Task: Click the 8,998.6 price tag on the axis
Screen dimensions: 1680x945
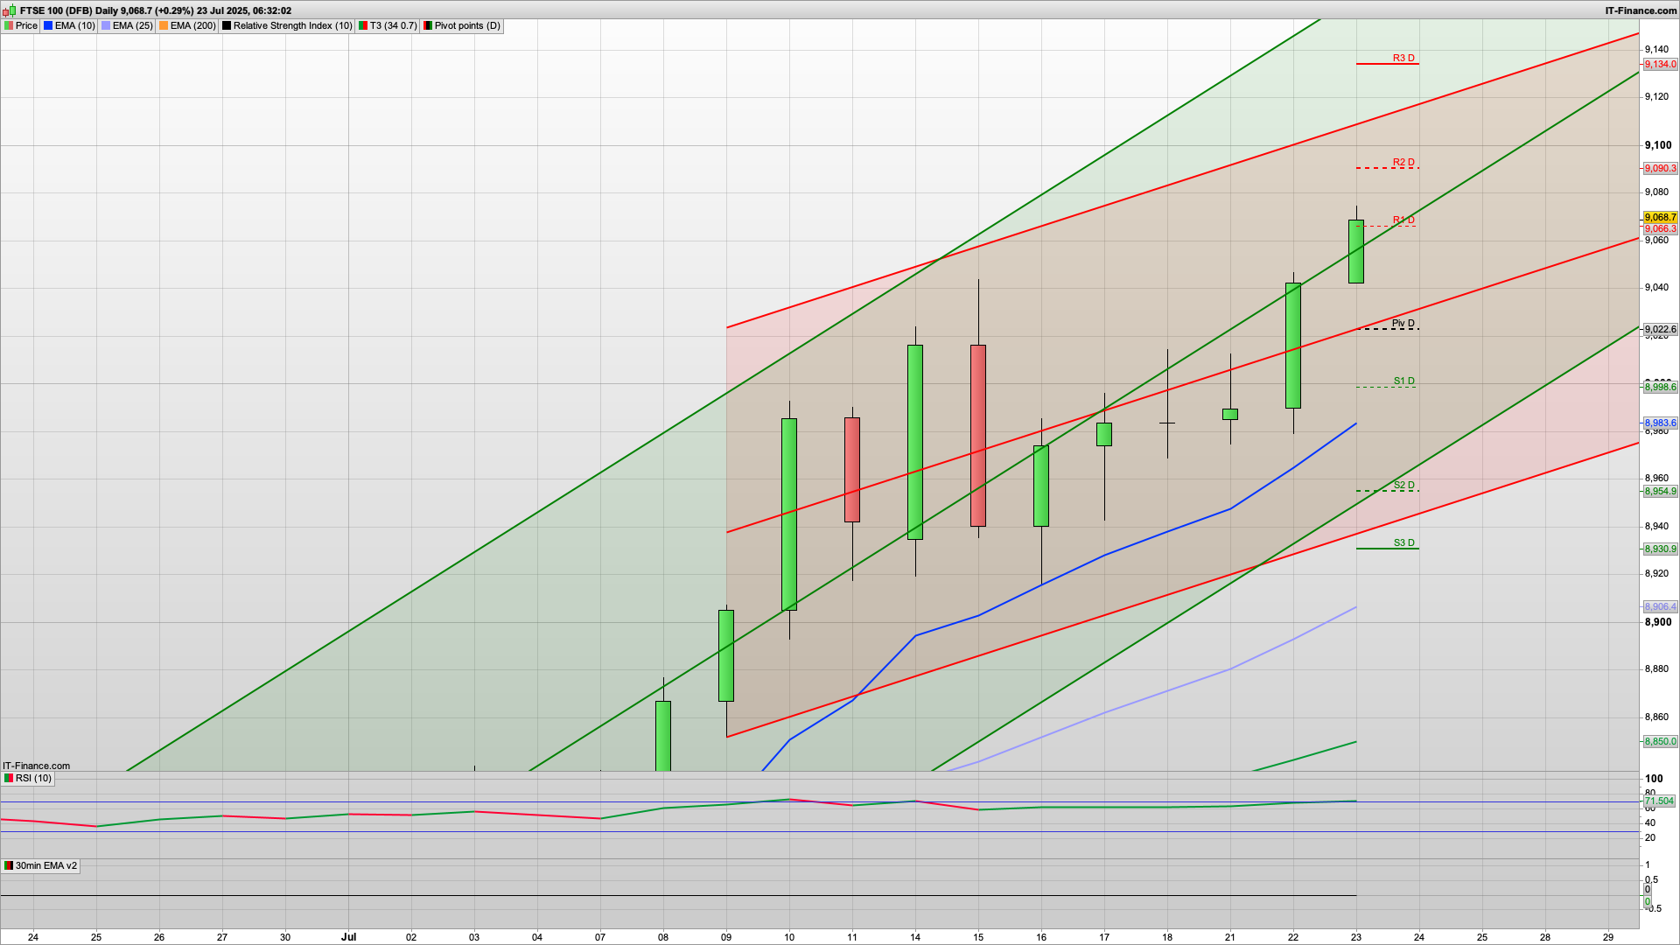Action: 1660,387
